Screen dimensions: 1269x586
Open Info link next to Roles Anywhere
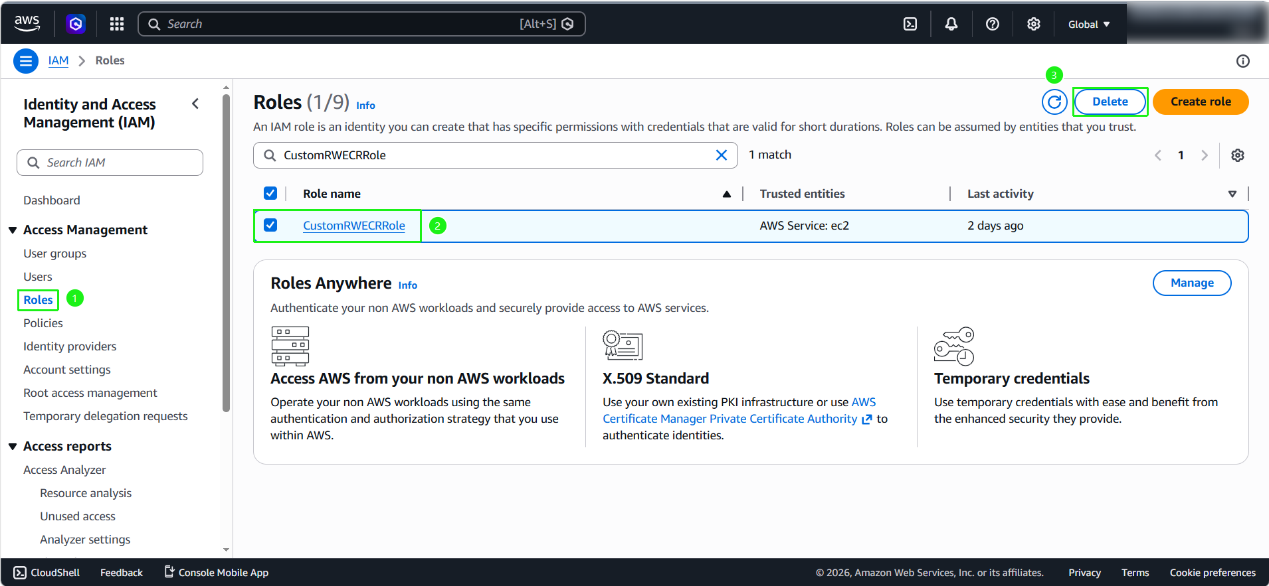click(408, 285)
